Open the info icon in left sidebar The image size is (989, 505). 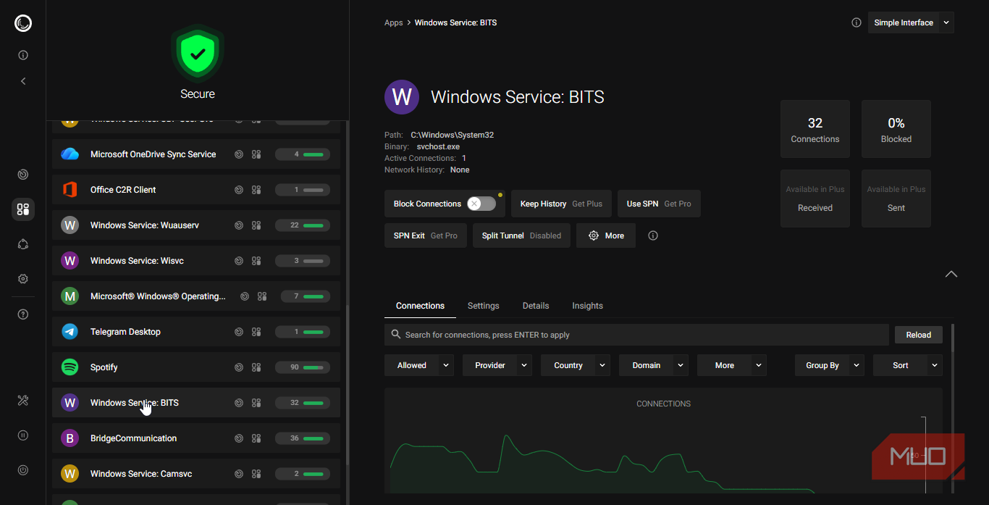point(23,55)
